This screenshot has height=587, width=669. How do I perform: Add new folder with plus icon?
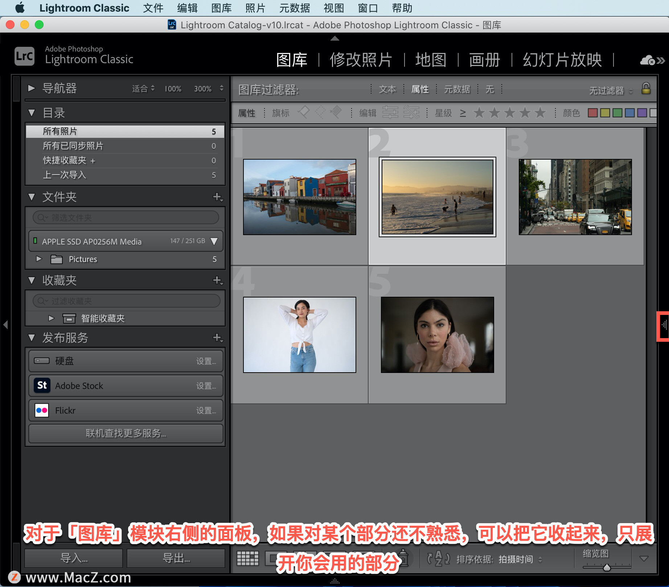pyautogui.click(x=218, y=197)
